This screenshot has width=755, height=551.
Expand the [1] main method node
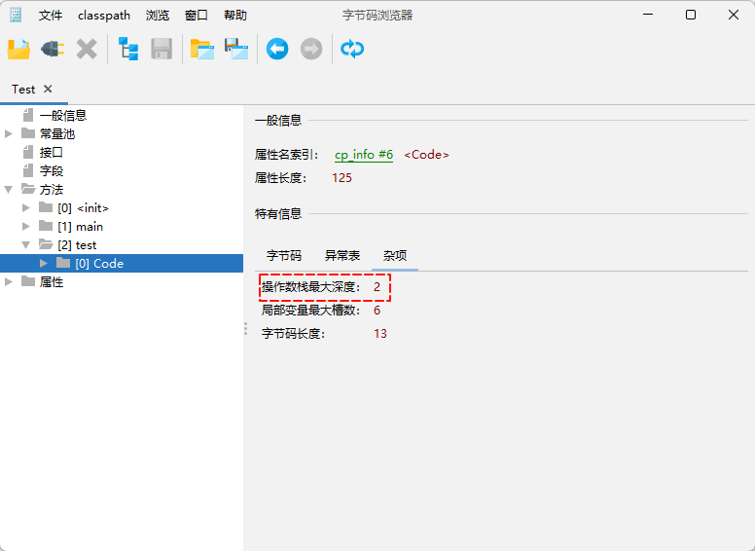(26, 227)
